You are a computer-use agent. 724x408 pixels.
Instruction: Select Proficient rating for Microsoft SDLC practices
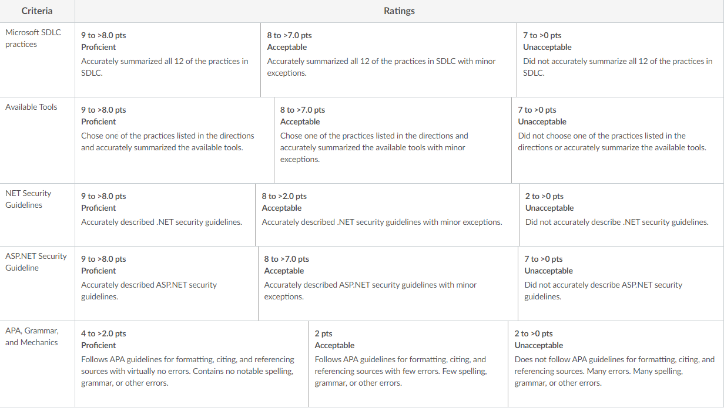pos(167,60)
